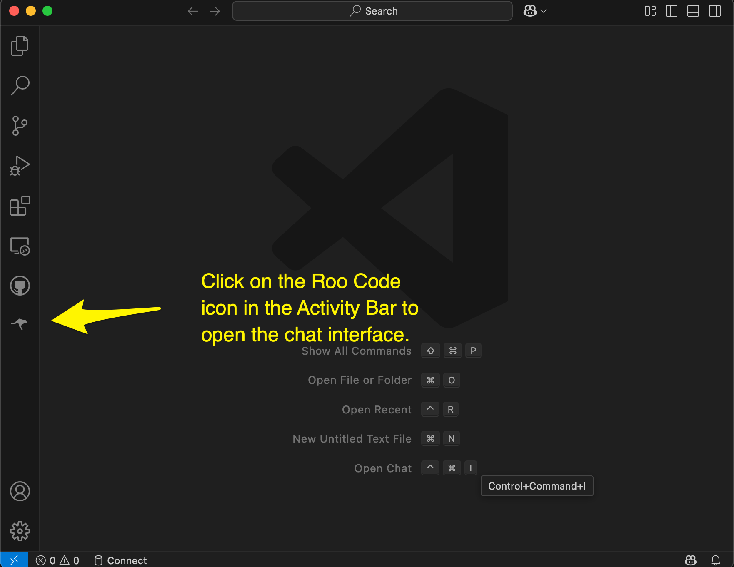Toggle the bottom Panel visibility

[x=693, y=11]
